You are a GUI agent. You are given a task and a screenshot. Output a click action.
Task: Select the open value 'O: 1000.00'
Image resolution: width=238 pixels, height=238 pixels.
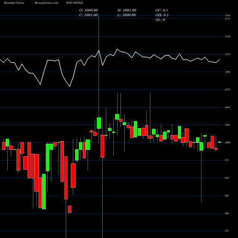click(x=89, y=10)
